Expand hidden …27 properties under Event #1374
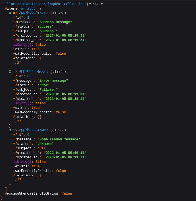The image size is (196, 201). [18, 122]
